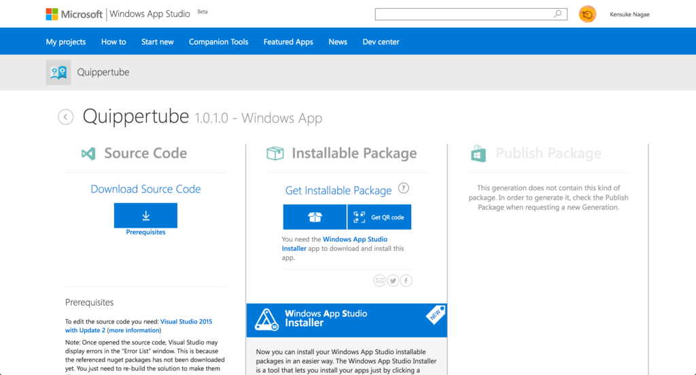Screen dimensions: 696x375
Task: Click the Publish Package store bag icon
Action: (x=478, y=154)
